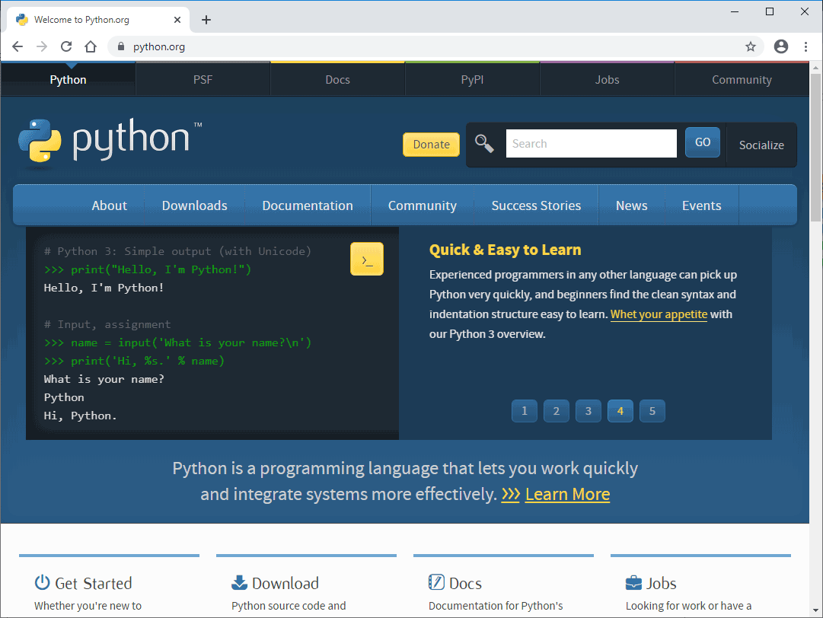
Task: Click the GO search button
Action: click(x=703, y=142)
